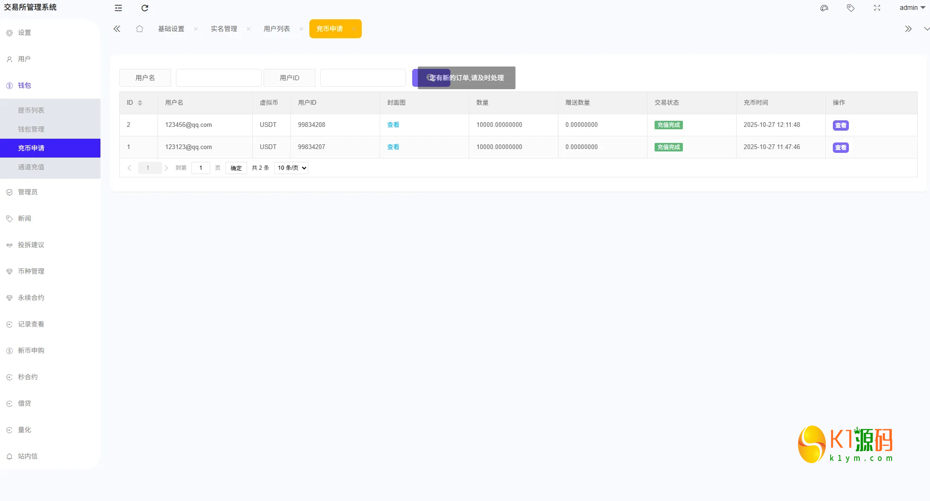Switch to the 用户列表 tab

coord(277,29)
